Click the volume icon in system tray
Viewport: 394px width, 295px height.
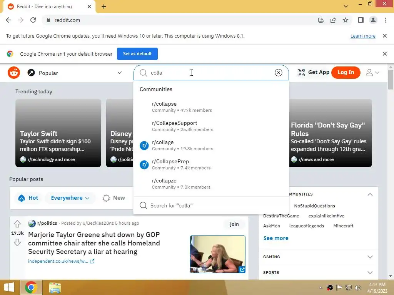[357, 287]
